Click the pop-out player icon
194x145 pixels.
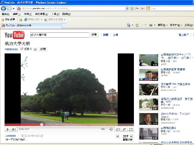click(124, 129)
